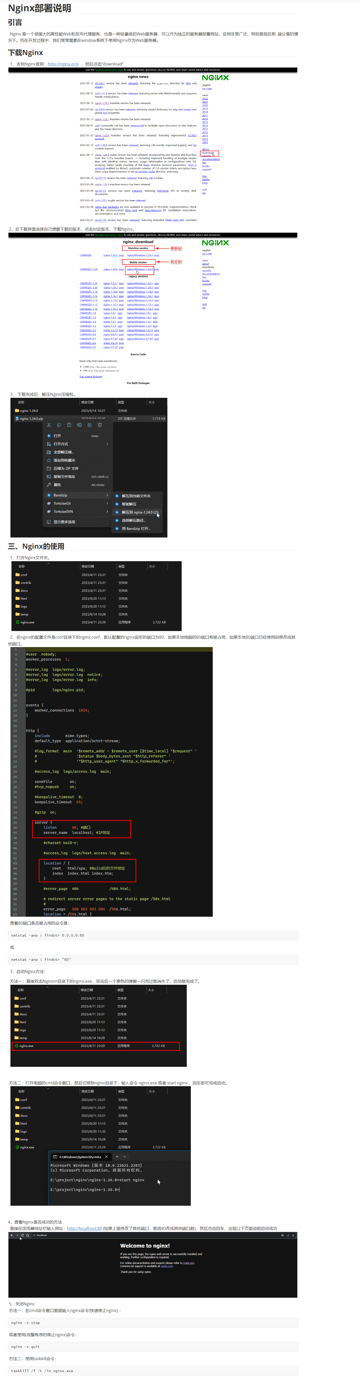
Task: Click the browser home icon
Action: pyautogui.click(x=28, y=1235)
